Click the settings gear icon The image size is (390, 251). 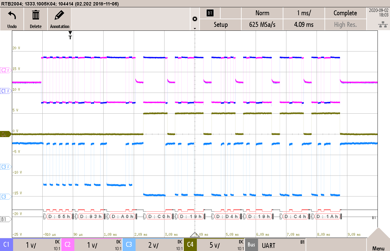coord(195,19)
